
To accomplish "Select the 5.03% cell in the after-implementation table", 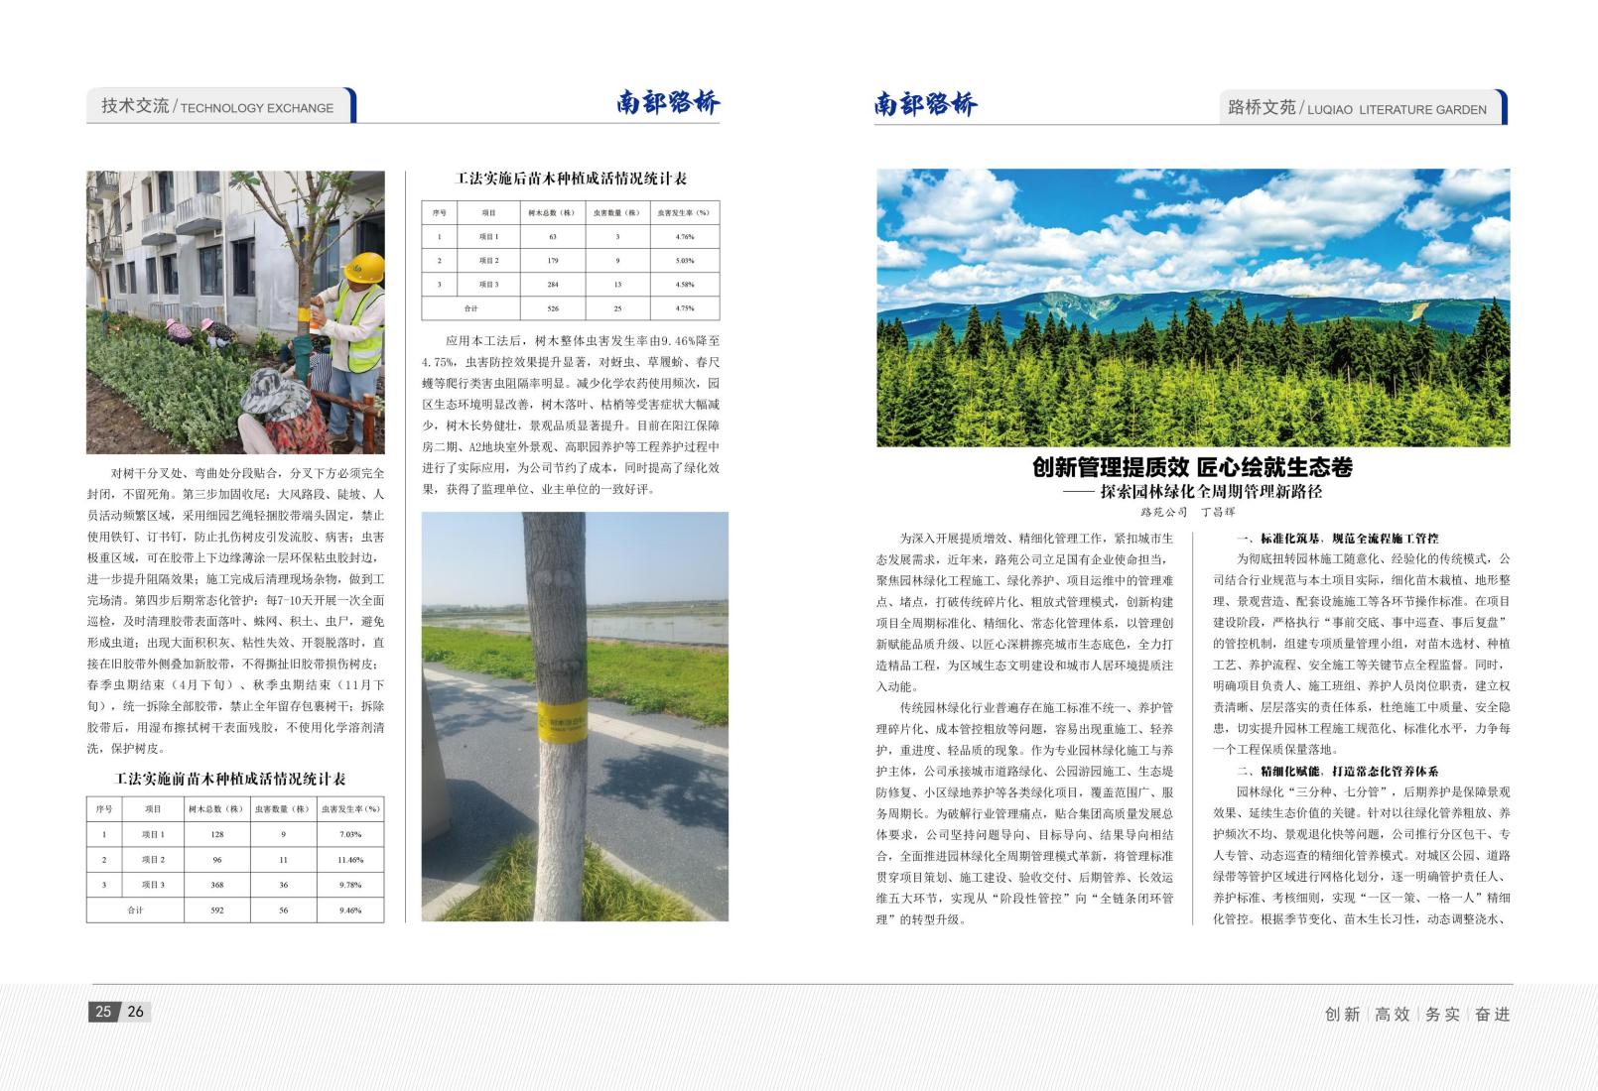I will coord(685,261).
